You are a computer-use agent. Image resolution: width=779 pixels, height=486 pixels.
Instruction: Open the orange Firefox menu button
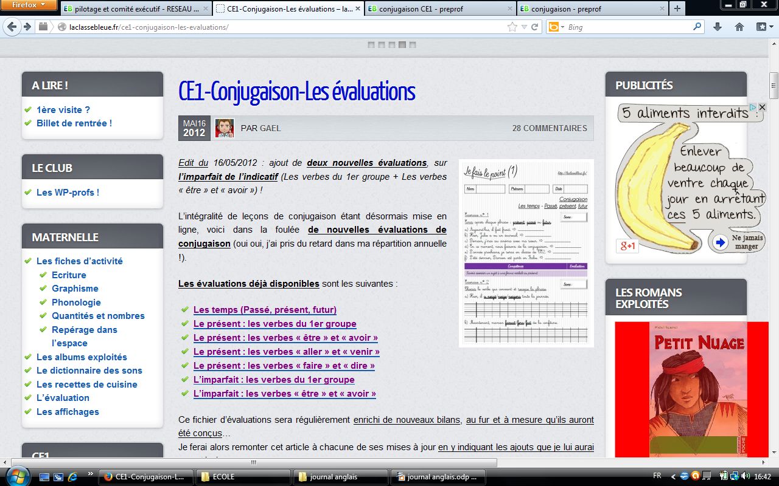[29, 5]
